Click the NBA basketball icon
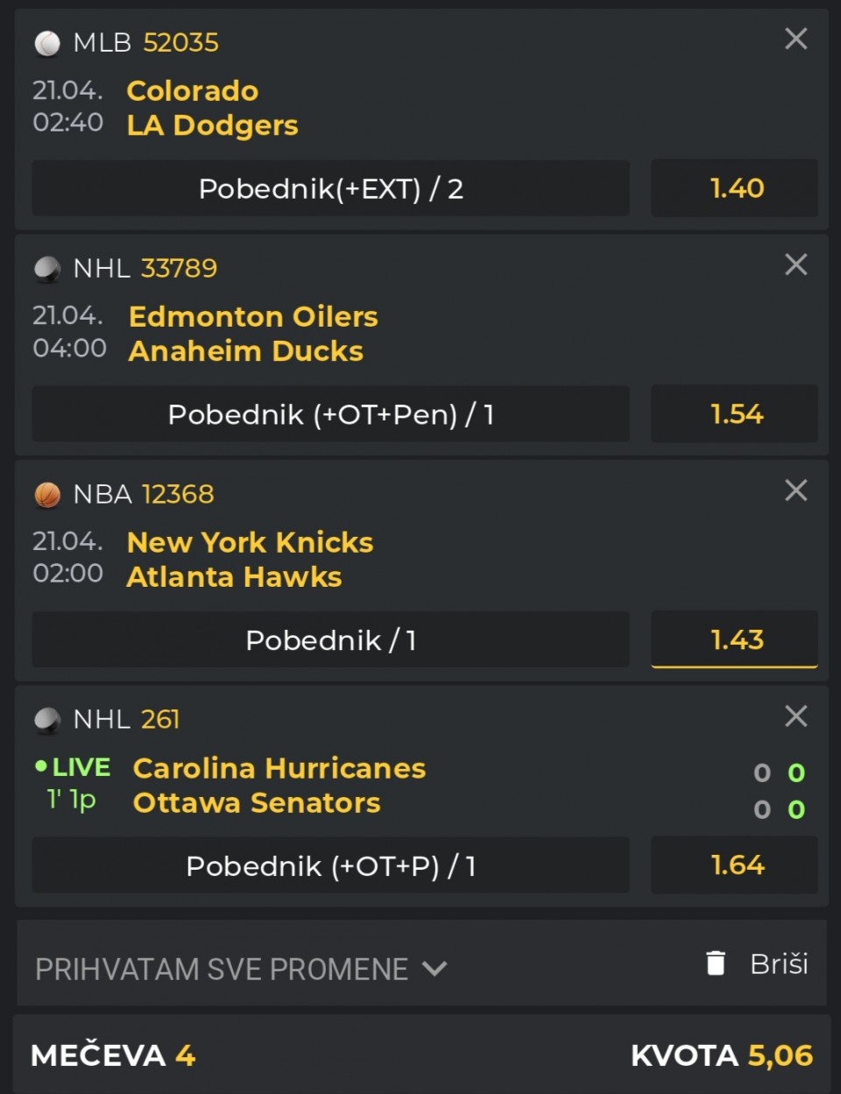841x1094 pixels. point(47,495)
